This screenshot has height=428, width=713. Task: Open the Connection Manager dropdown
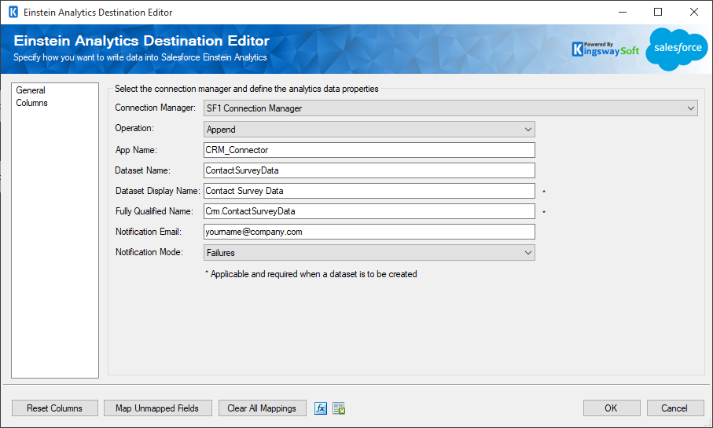click(x=450, y=108)
